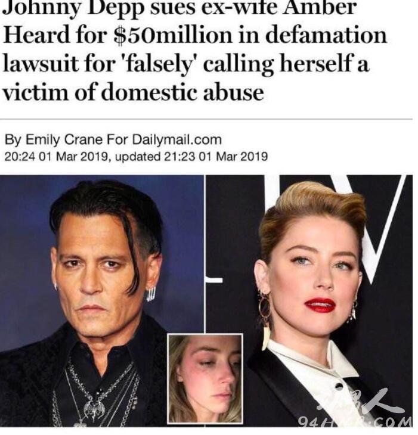The width and height of the screenshot is (418, 435).
Task: Click the word 'defamation' in the headline
Action: pos(326,35)
